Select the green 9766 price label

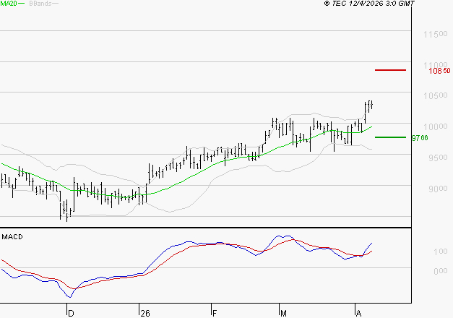pyautogui.click(x=420, y=137)
